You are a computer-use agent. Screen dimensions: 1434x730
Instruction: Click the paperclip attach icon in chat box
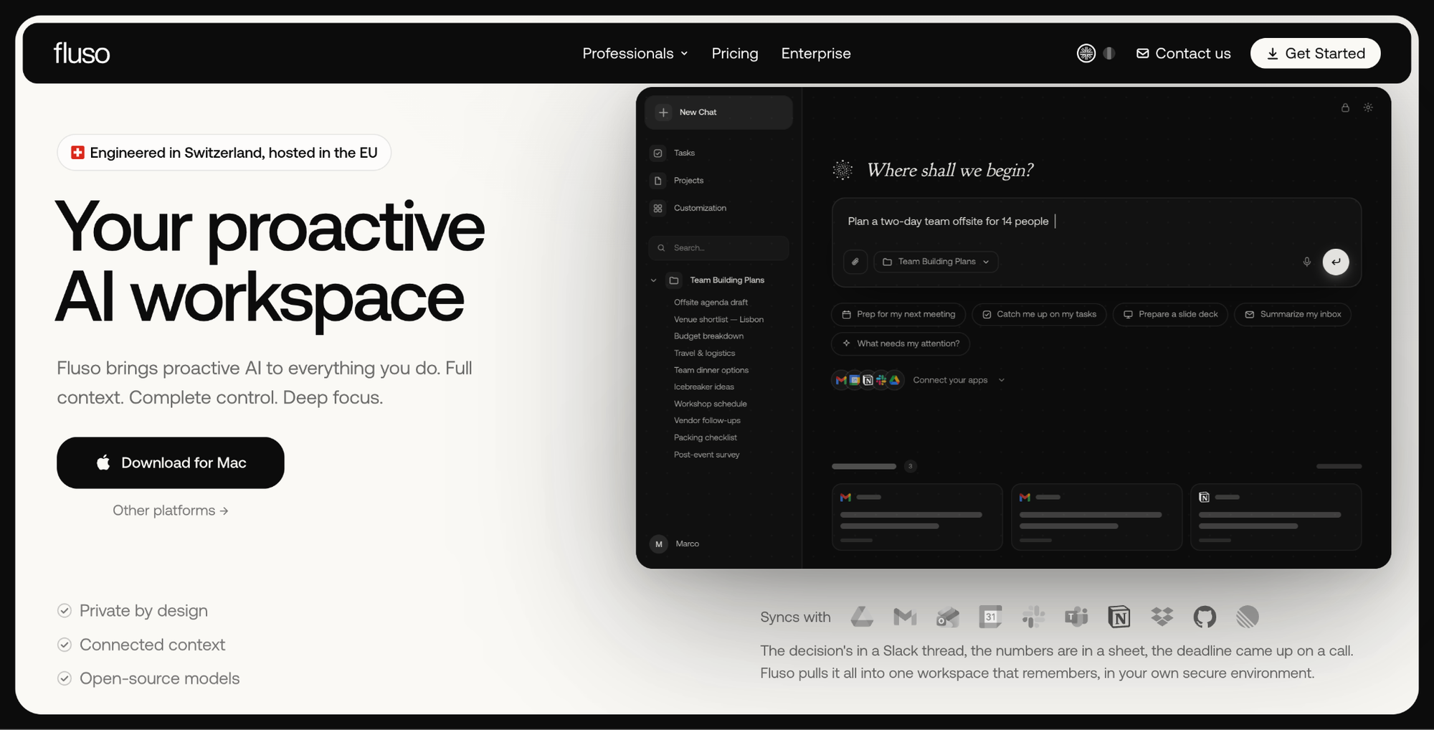tap(855, 262)
